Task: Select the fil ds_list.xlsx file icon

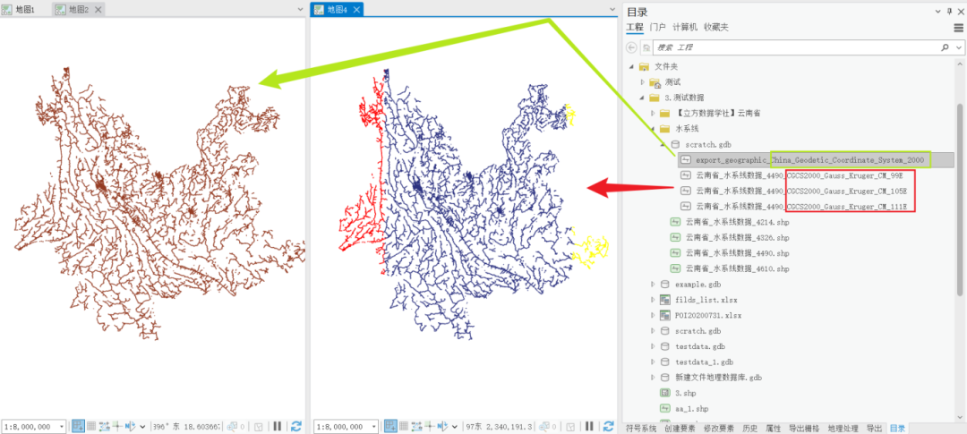Action: click(664, 301)
